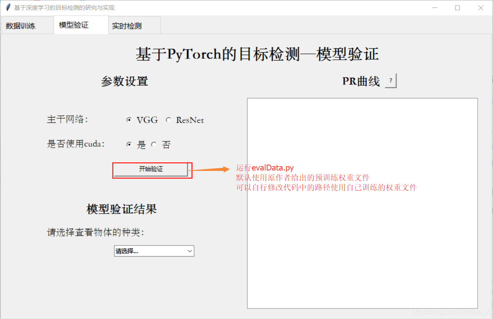The width and height of the screenshot is (493, 319).
Task: Maximize the application window
Action: pos(458,8)
